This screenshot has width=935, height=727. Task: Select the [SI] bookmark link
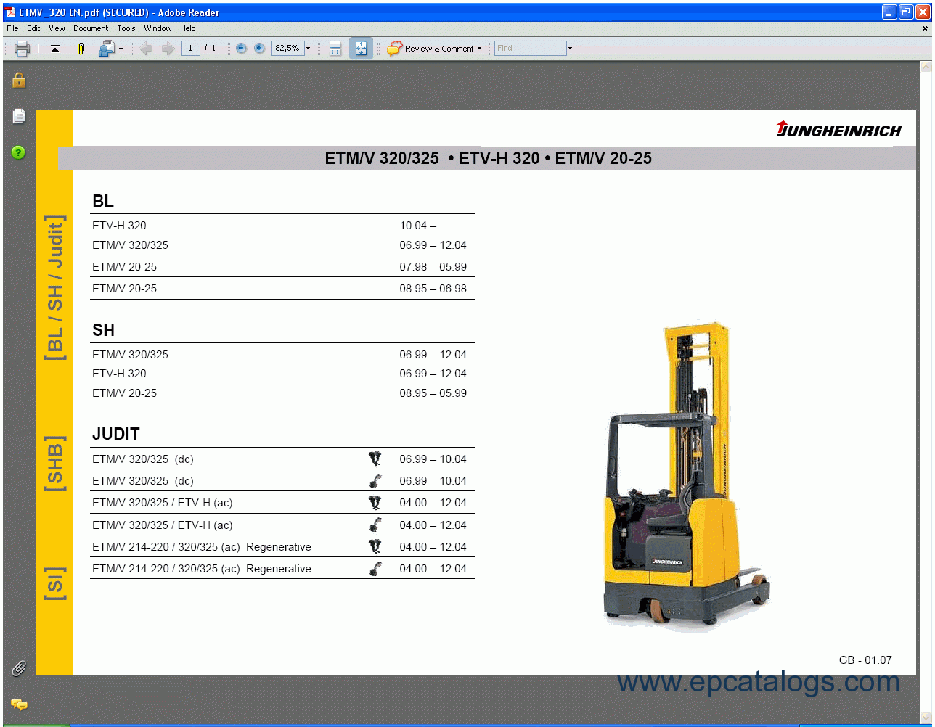pos(55,580)
